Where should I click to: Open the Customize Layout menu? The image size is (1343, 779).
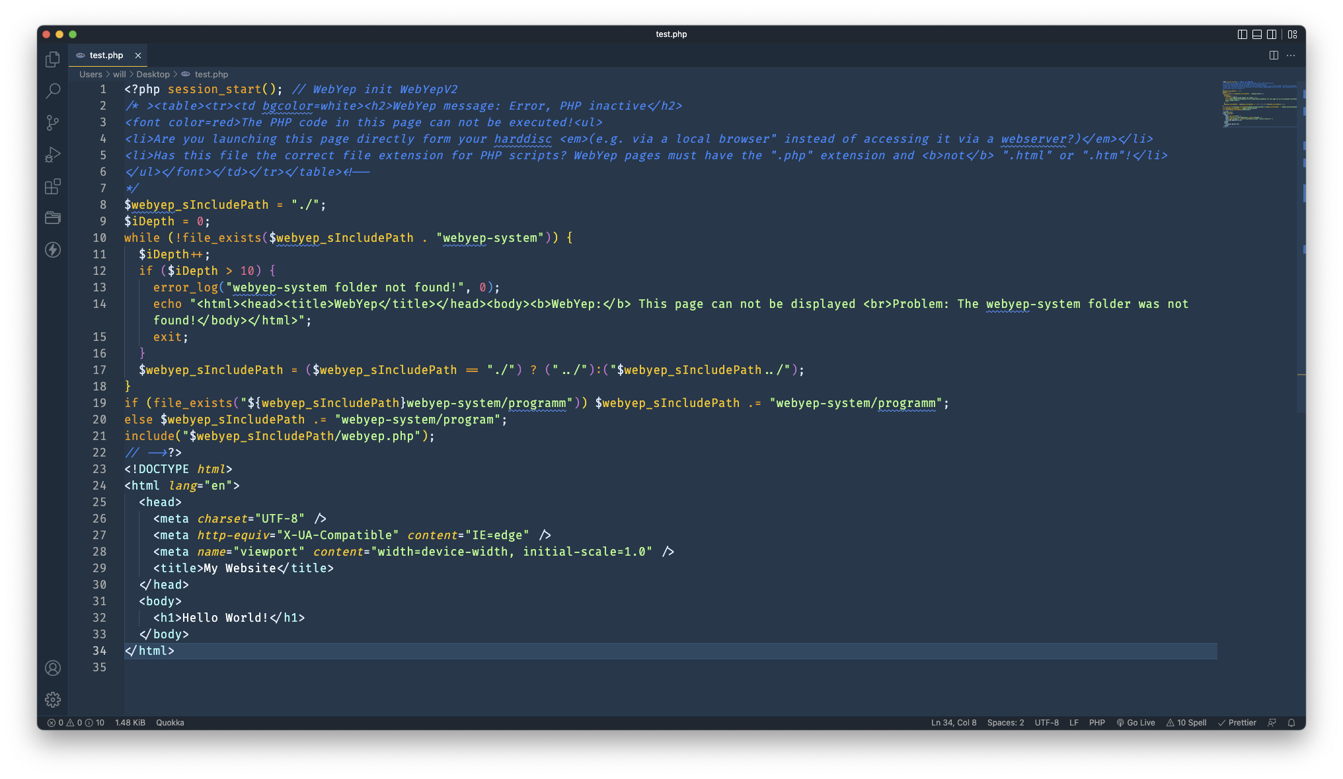click(x=1292, y=34)
